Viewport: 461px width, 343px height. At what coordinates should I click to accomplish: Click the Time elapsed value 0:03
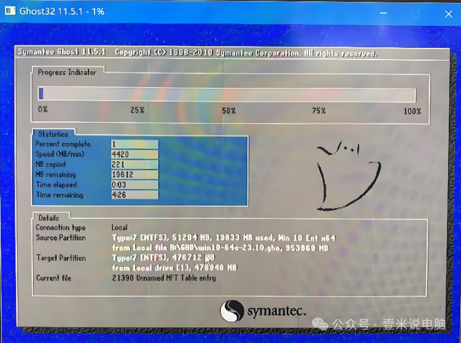tap(134, 185)
